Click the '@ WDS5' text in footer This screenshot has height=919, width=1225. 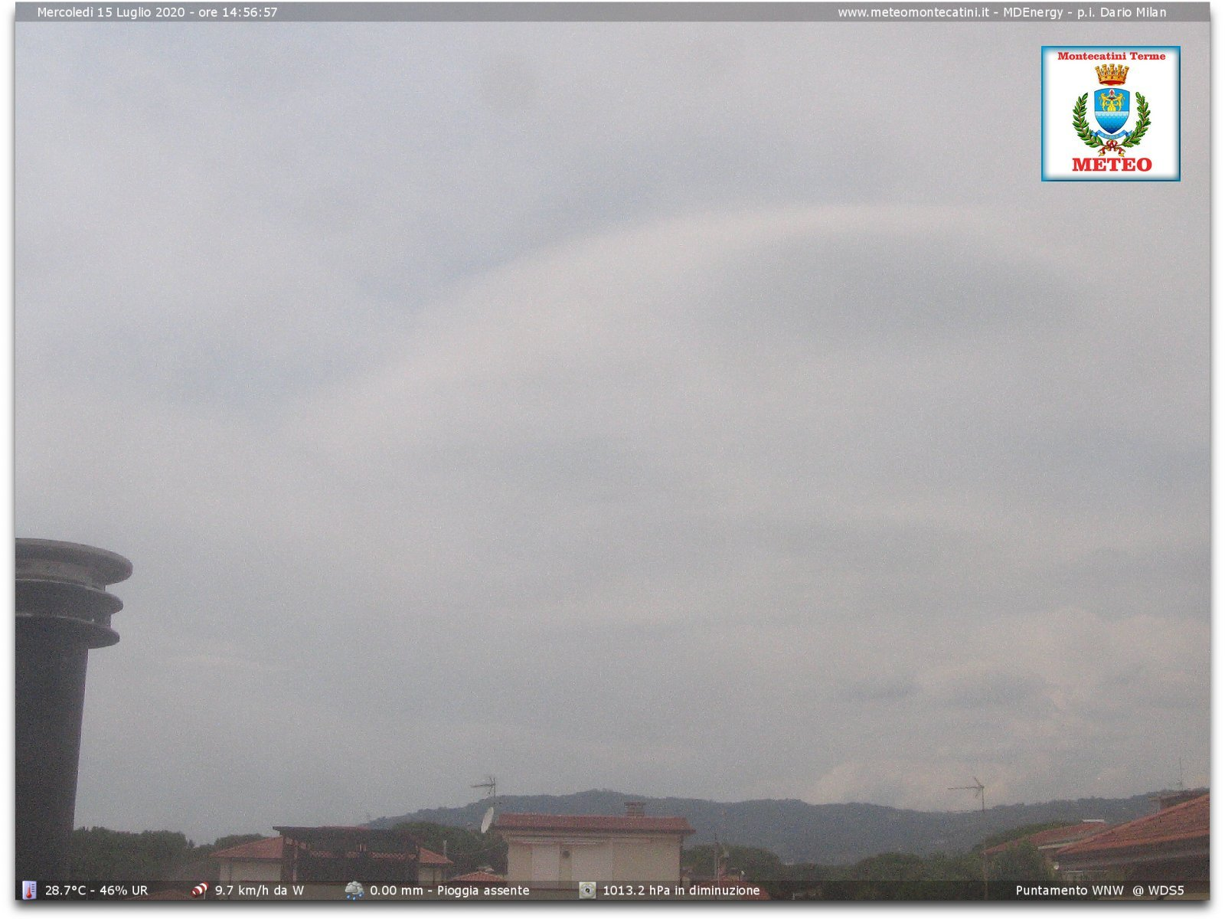(1158, 891)
